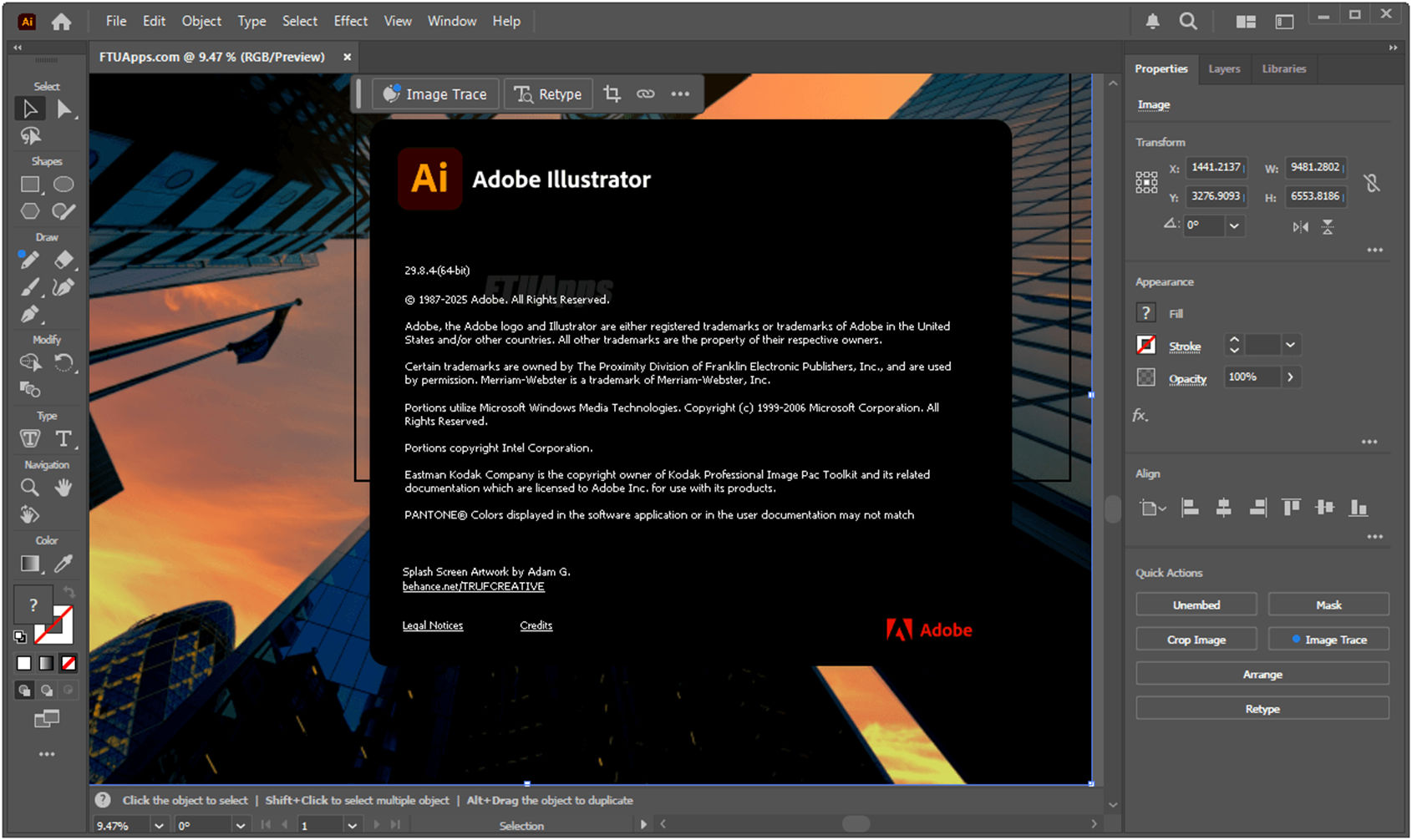The width and height of the screenshot is (1412, 840).
Task: Click the Flip Horizontal icon in Transform
Action: [x=1301, y=226]
